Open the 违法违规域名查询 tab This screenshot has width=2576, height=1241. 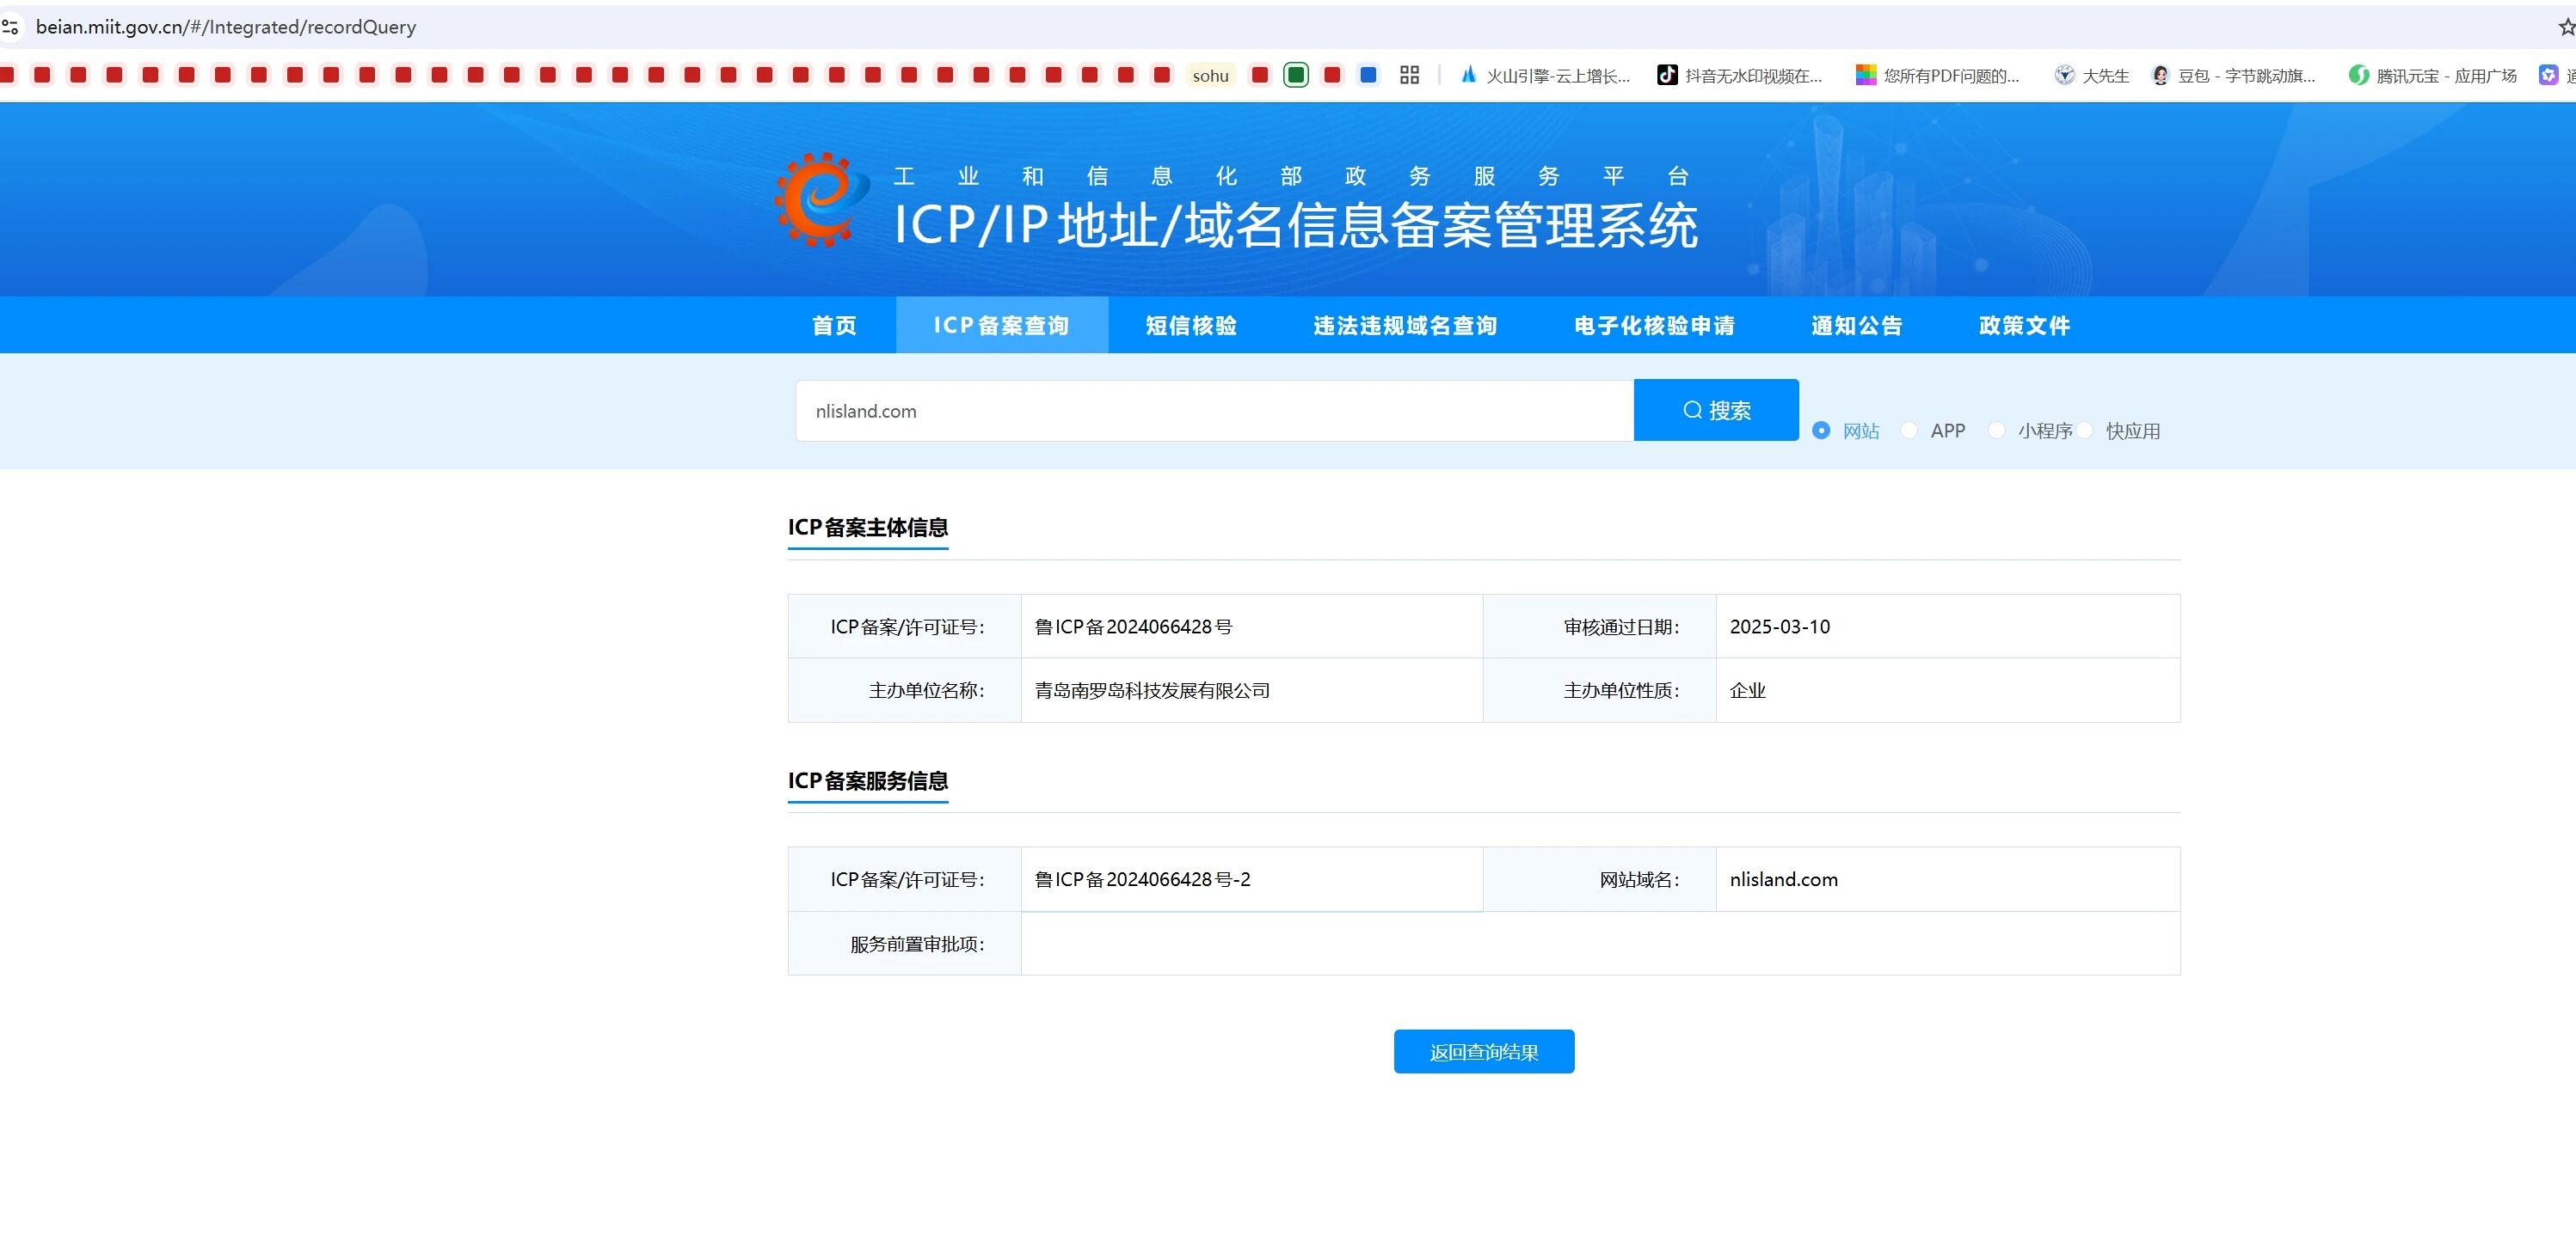[1405, 326]
